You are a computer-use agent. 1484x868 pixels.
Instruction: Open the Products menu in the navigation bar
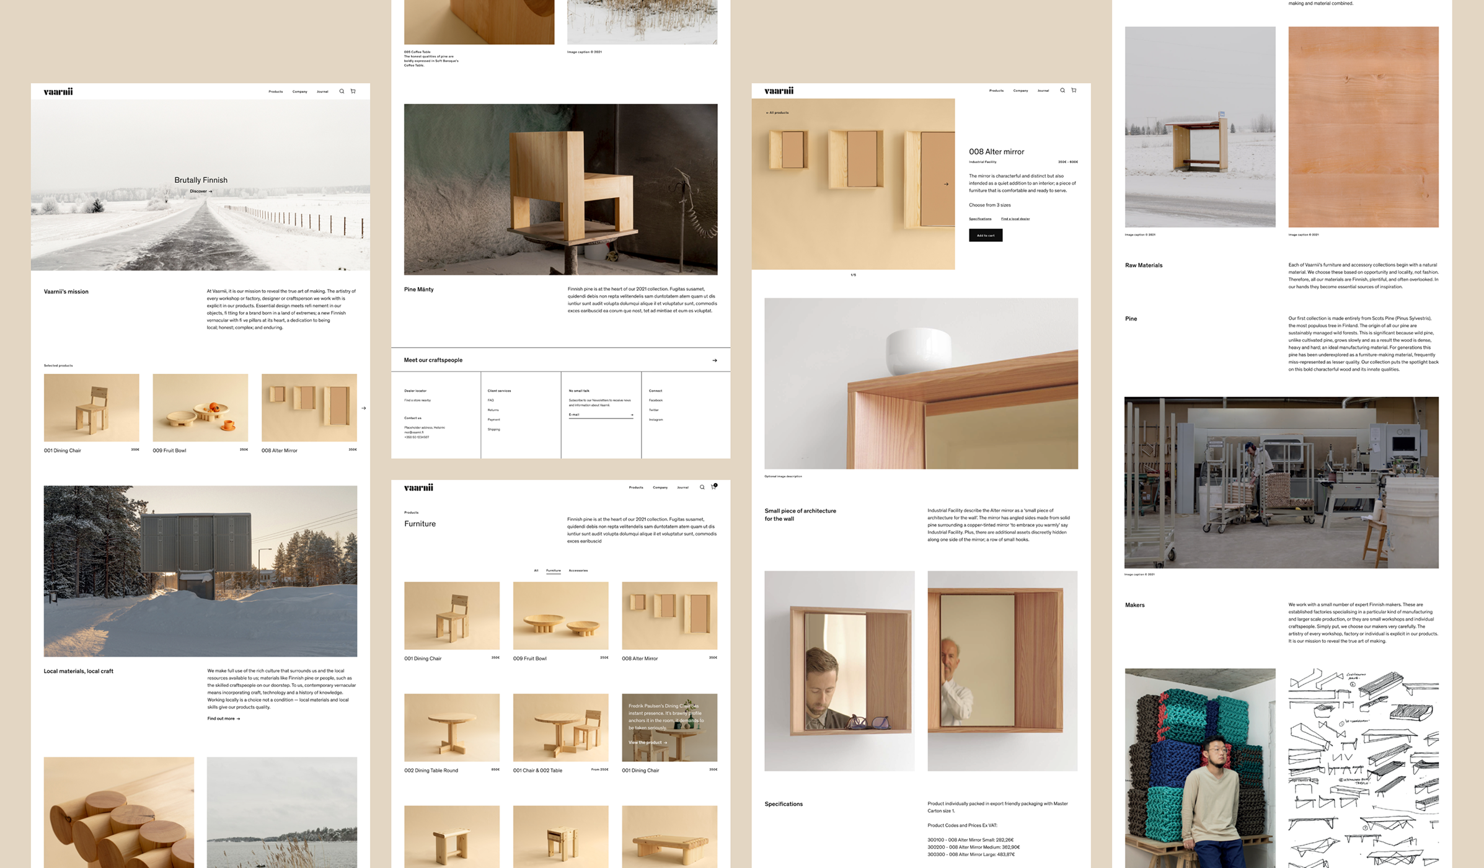pos(275,91)
